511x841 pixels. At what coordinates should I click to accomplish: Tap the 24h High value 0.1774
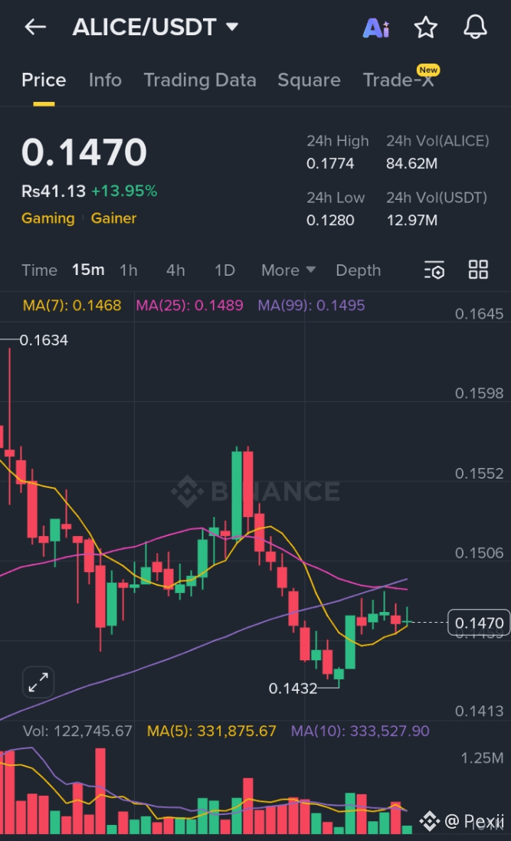pyautogui.click(x=329, y=164)
